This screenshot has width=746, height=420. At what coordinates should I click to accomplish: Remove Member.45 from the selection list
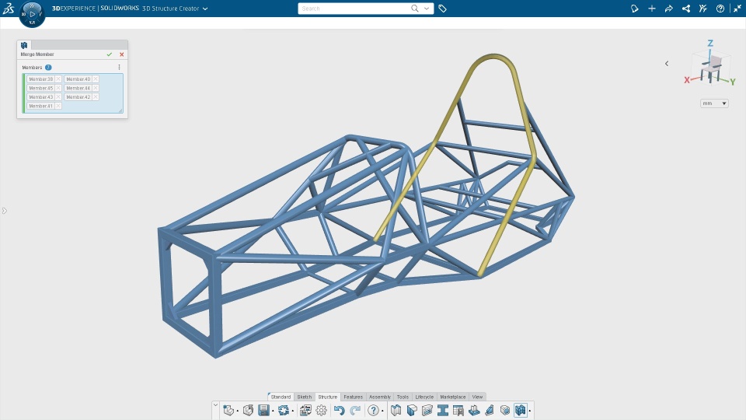pos(58,88)
